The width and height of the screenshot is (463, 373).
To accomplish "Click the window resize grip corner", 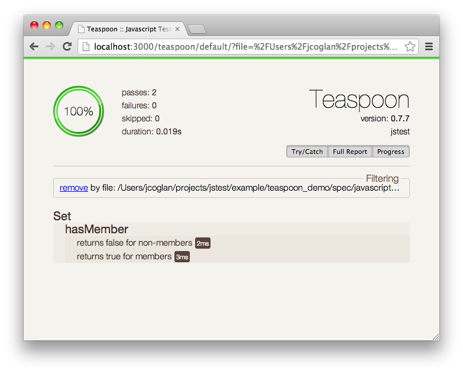I will (x=436, y=337).
